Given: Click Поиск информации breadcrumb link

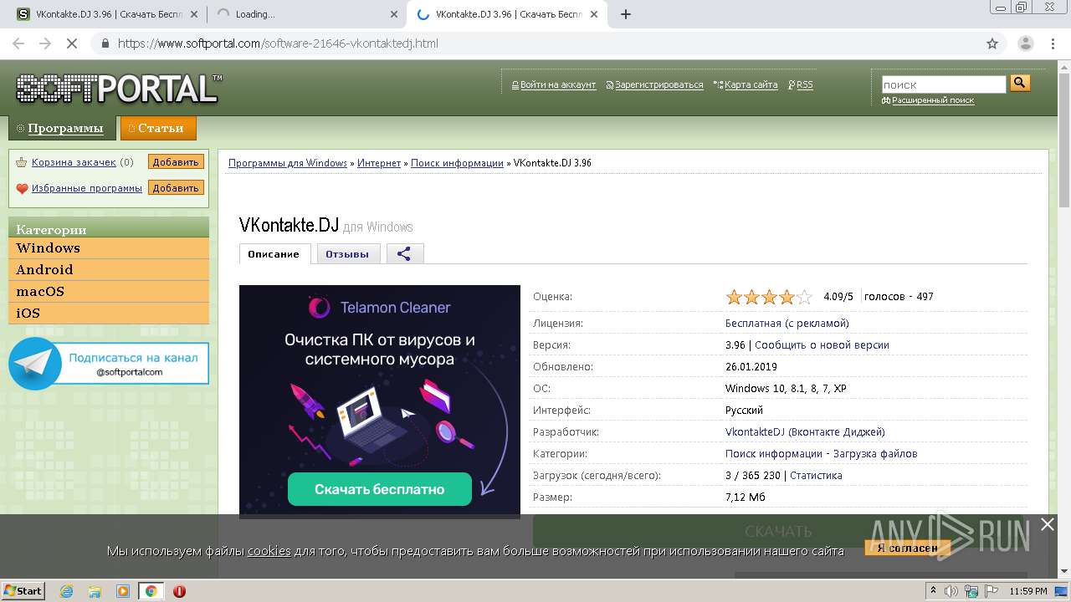Looking at the screenshot, I should click(457, 163).
